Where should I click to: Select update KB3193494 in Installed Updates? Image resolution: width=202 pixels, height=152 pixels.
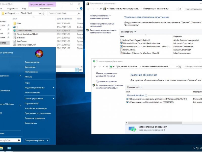157,99
